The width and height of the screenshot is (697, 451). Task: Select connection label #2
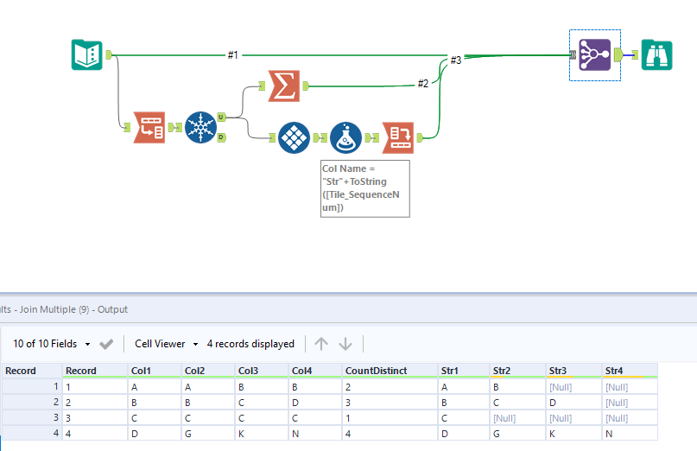coord(423,84)
